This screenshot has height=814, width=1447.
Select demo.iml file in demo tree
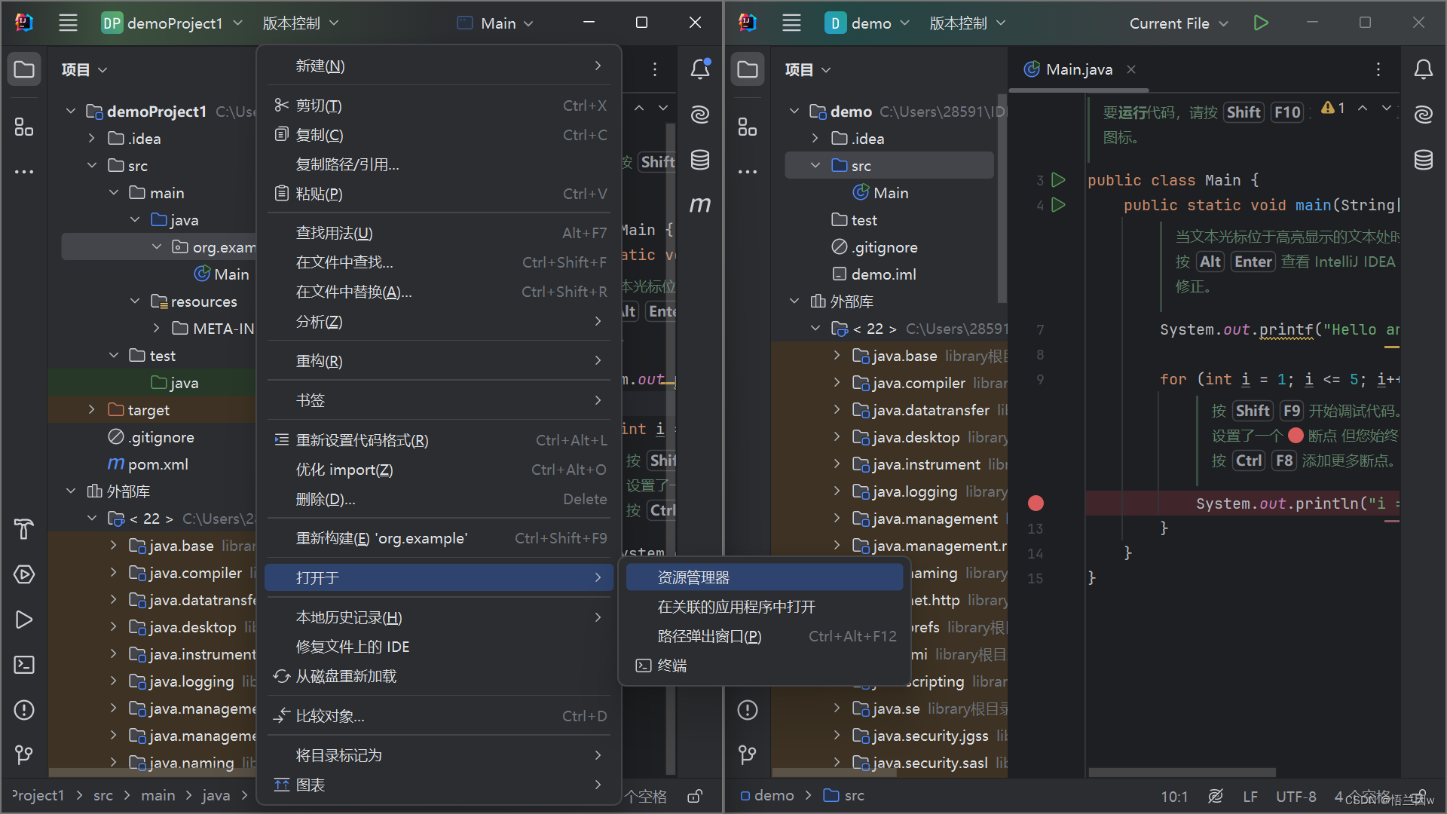[874, 274]
